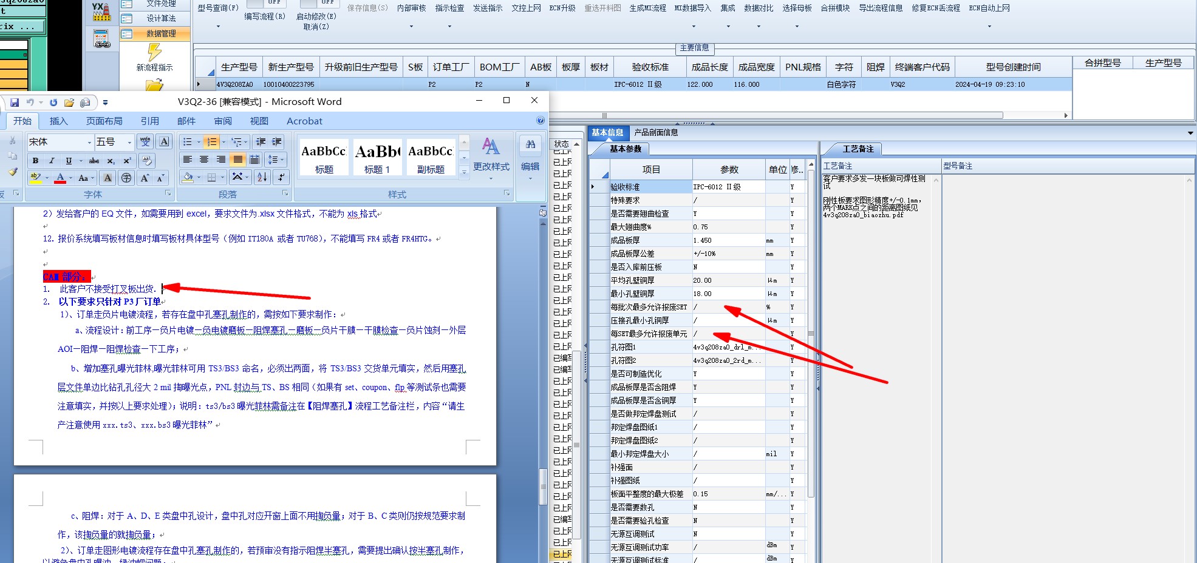Apply subscript formatting in Word
The height and width of the screenshot is (563, 1197).
coord(111,161)
